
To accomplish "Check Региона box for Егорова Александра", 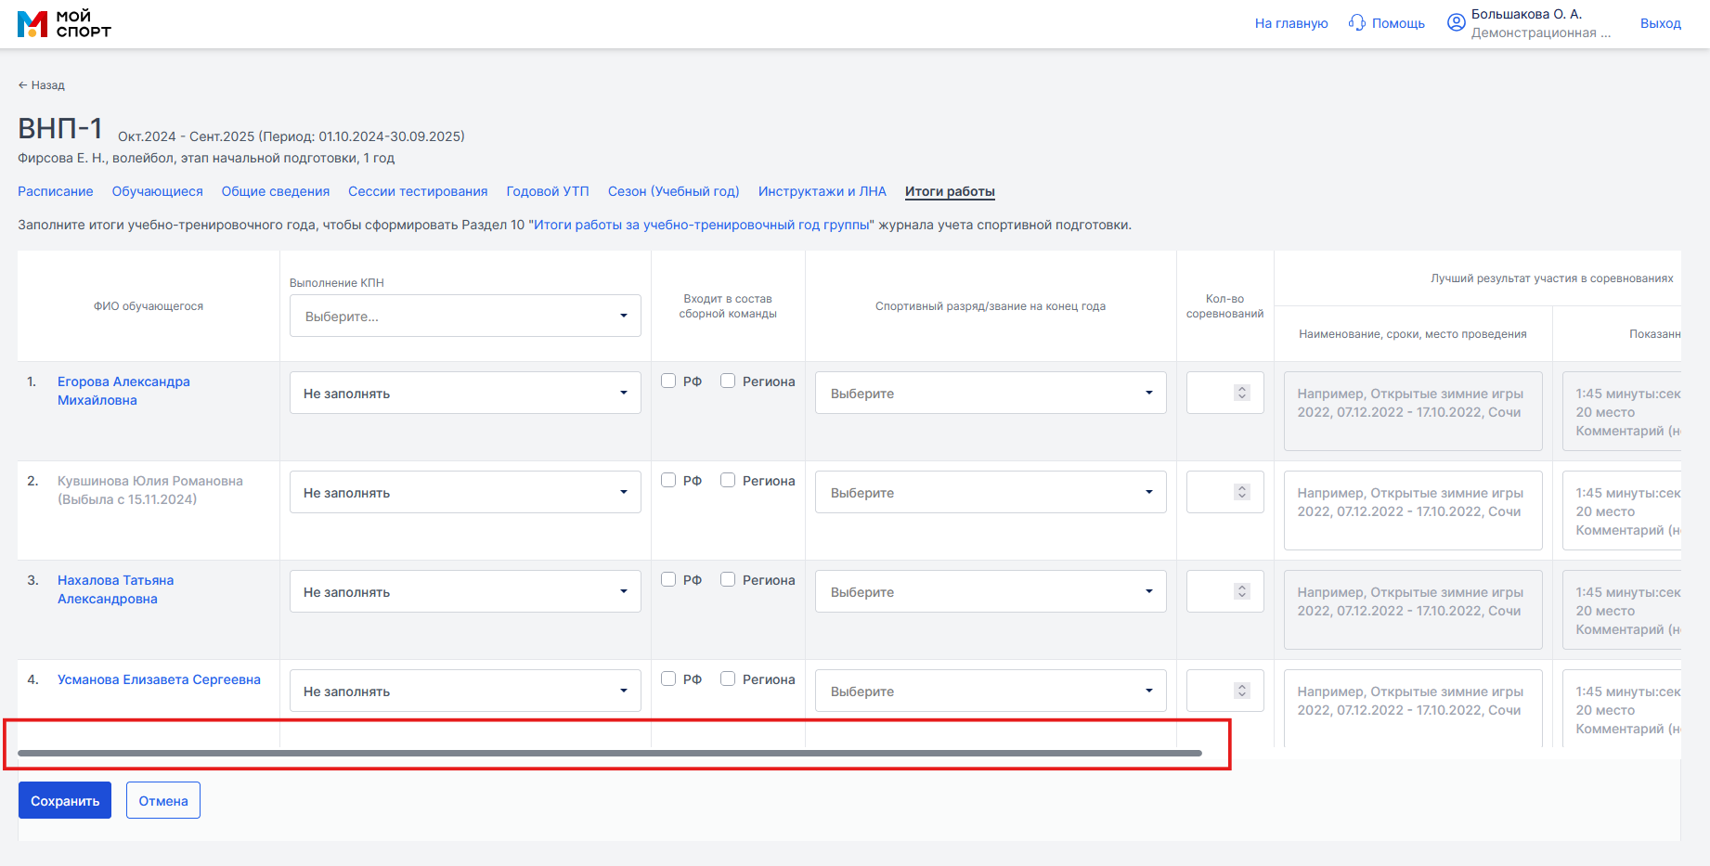I will (728, 381).
